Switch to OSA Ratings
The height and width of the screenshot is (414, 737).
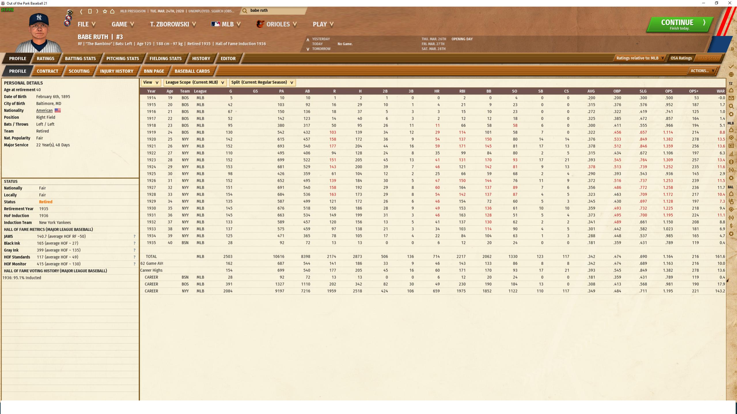[x=681, y=58]
